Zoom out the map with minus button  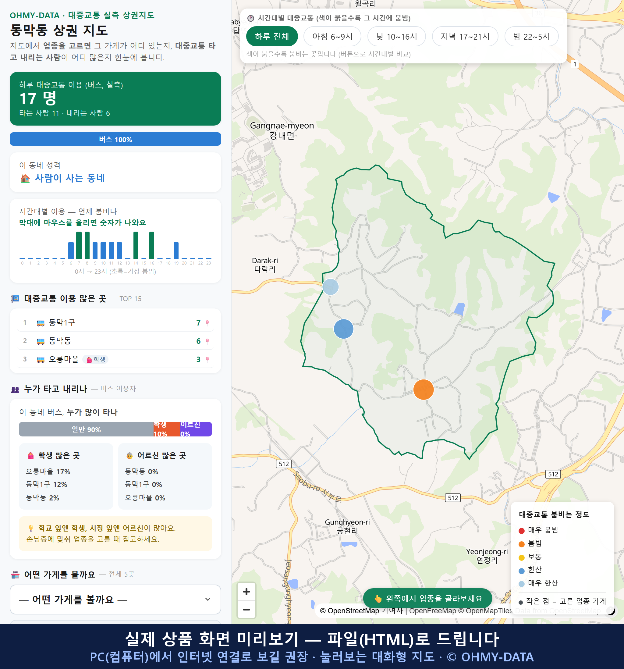point(246,610)
